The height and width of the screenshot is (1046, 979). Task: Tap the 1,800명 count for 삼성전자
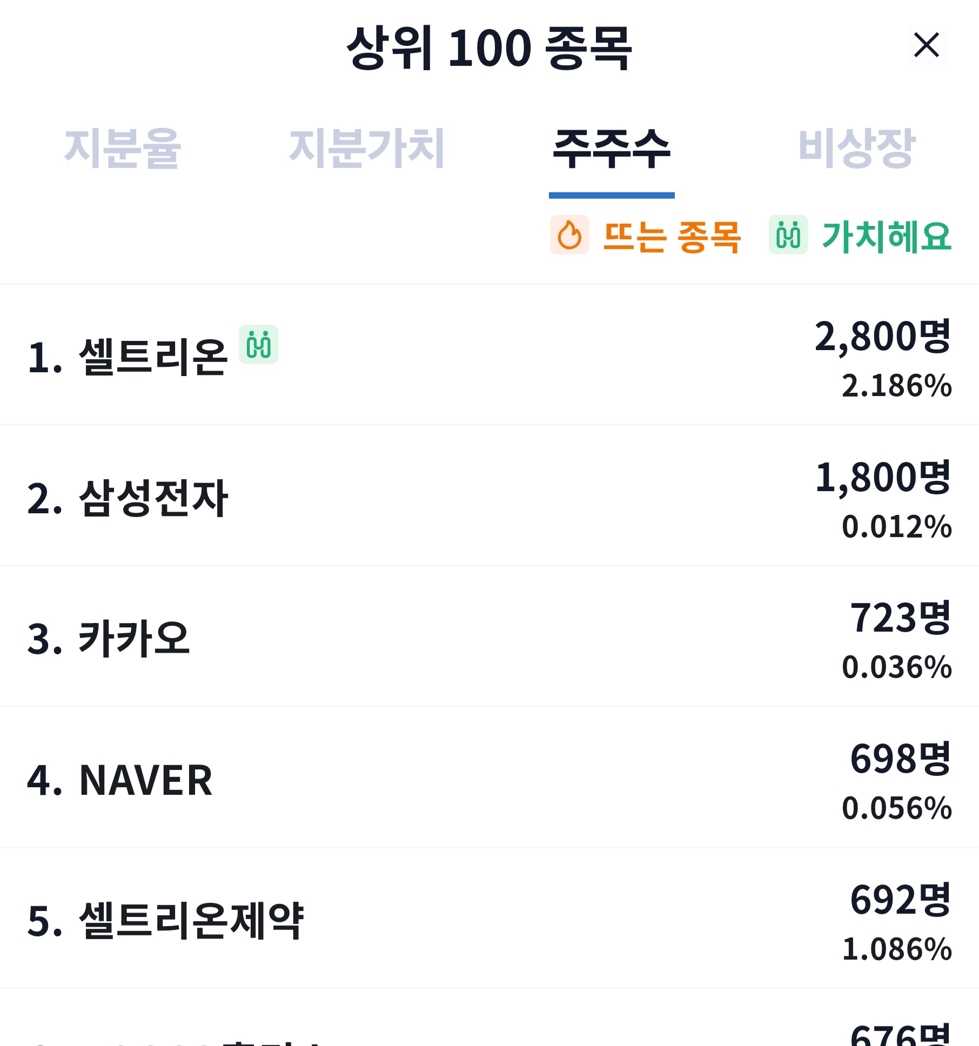click(x=883, y=477)
